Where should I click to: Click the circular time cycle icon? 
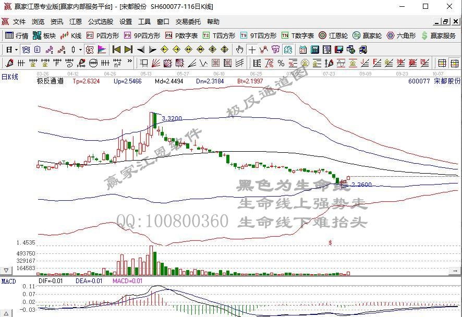[x=93, y=63]
